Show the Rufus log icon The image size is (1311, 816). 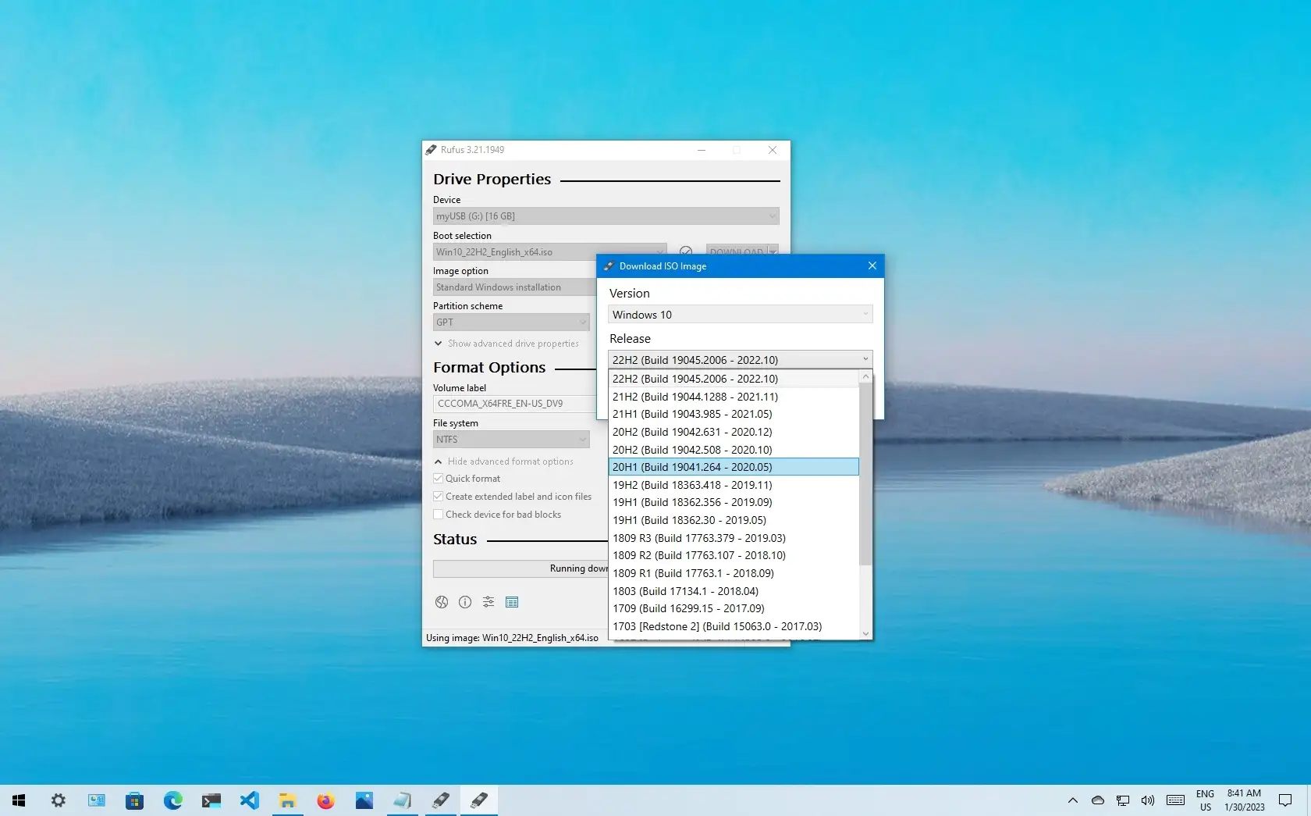[512, 602]
